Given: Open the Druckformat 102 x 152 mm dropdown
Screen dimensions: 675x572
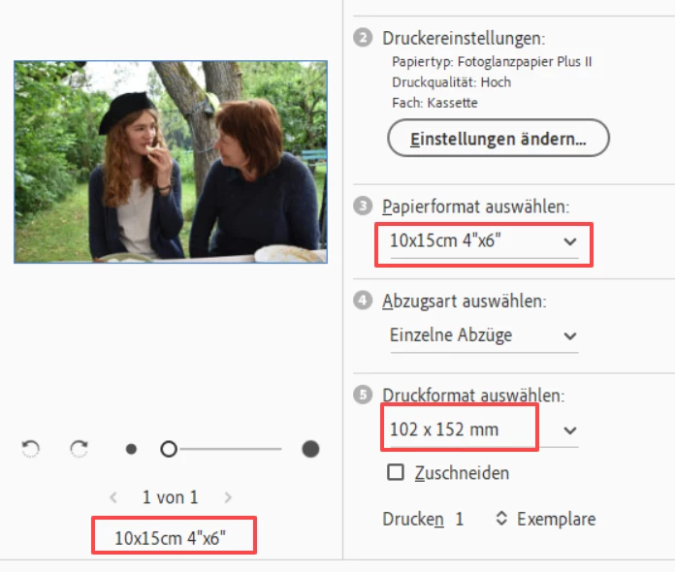Looking at the screenshot, I should coord(484,429).
